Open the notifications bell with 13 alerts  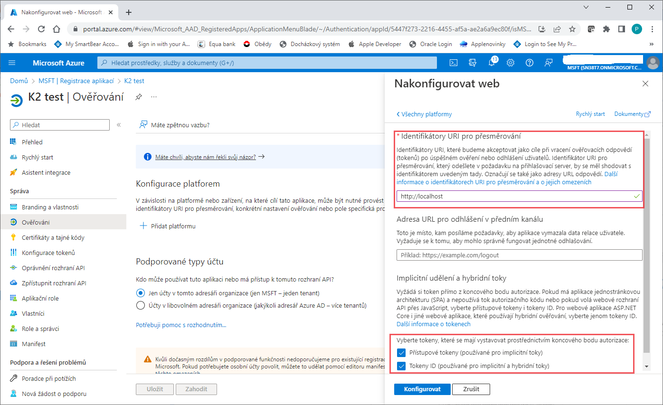(492, 62)
